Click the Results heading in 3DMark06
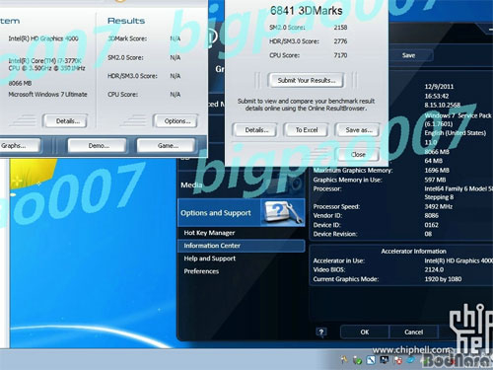This screenshot has width=493, height=370. coord(126,21)
